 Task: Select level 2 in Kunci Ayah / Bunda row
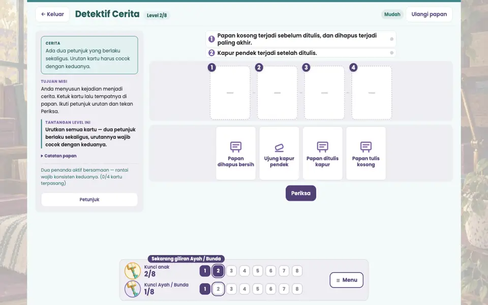click(218, 289)
